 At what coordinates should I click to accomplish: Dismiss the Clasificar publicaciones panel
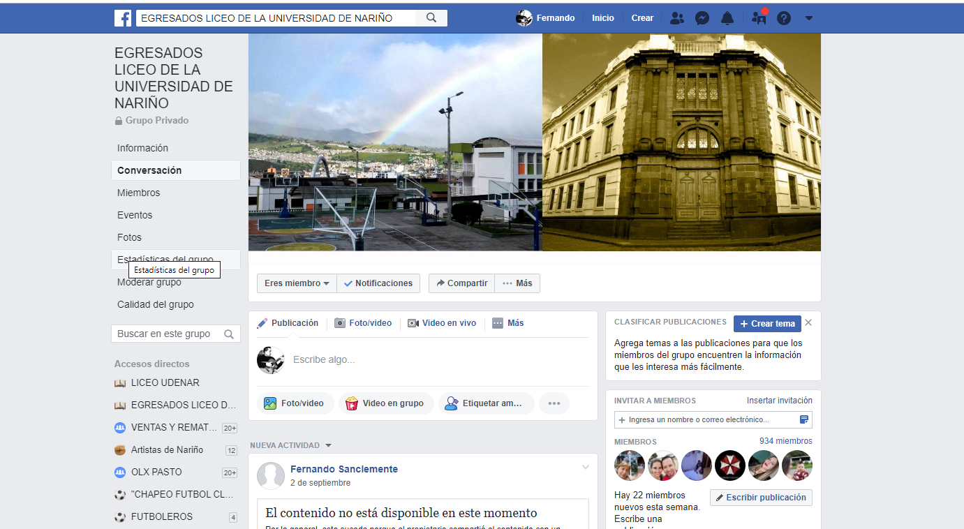(808, 322)
